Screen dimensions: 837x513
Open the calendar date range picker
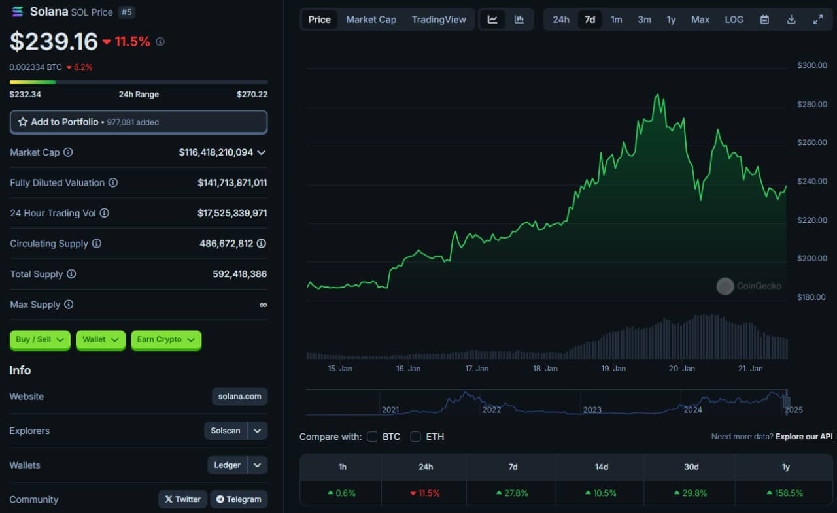click(x=764, y=20)
